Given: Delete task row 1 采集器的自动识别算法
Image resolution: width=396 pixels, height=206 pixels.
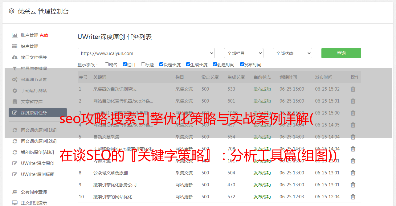Looking at the screenshot, I should (x=353, y=89).
